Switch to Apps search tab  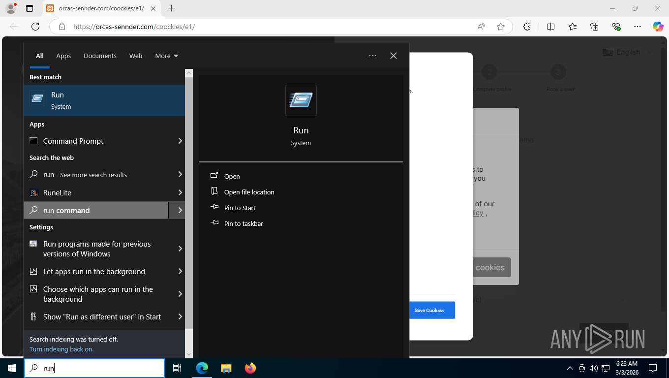point(63,56)
